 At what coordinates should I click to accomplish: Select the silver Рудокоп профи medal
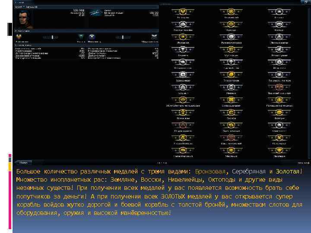pyautogui.click(x=231, y=37)
